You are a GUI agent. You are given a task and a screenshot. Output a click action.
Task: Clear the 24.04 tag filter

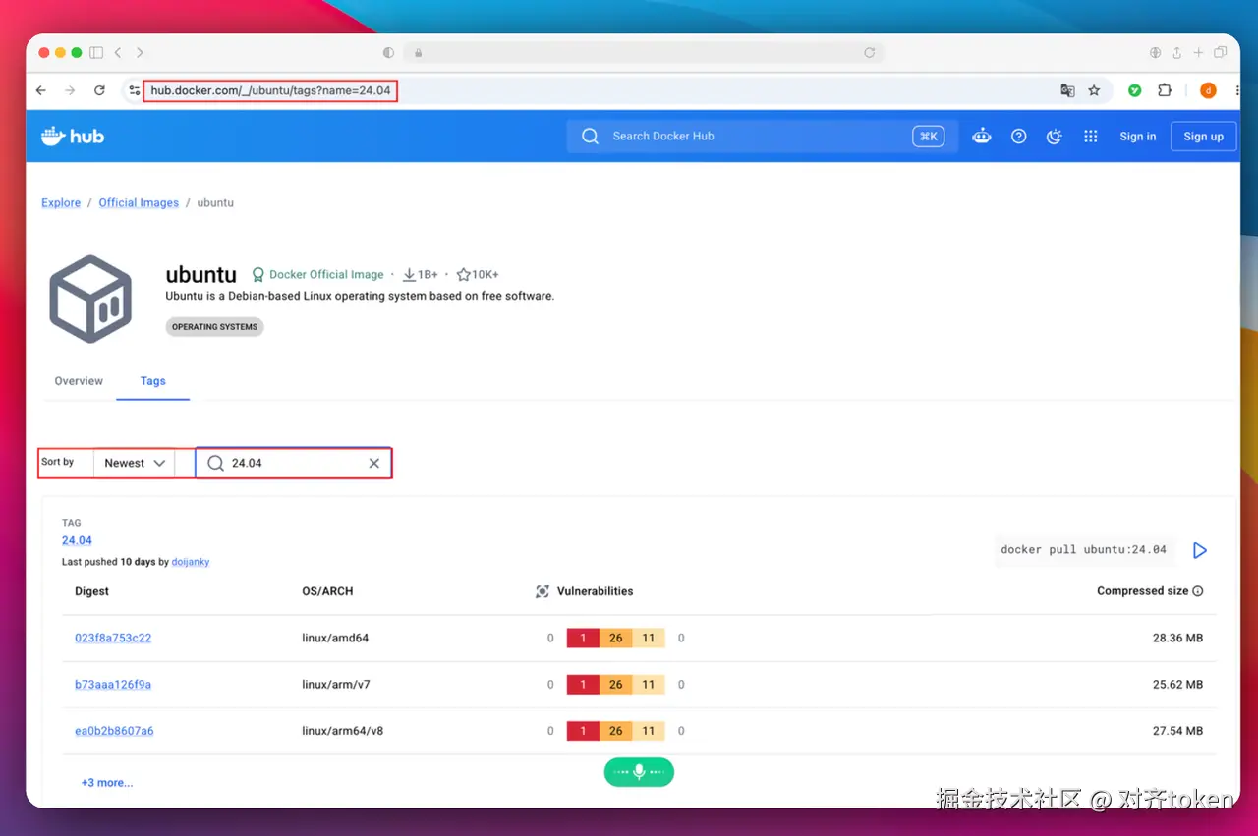point(374,463)
